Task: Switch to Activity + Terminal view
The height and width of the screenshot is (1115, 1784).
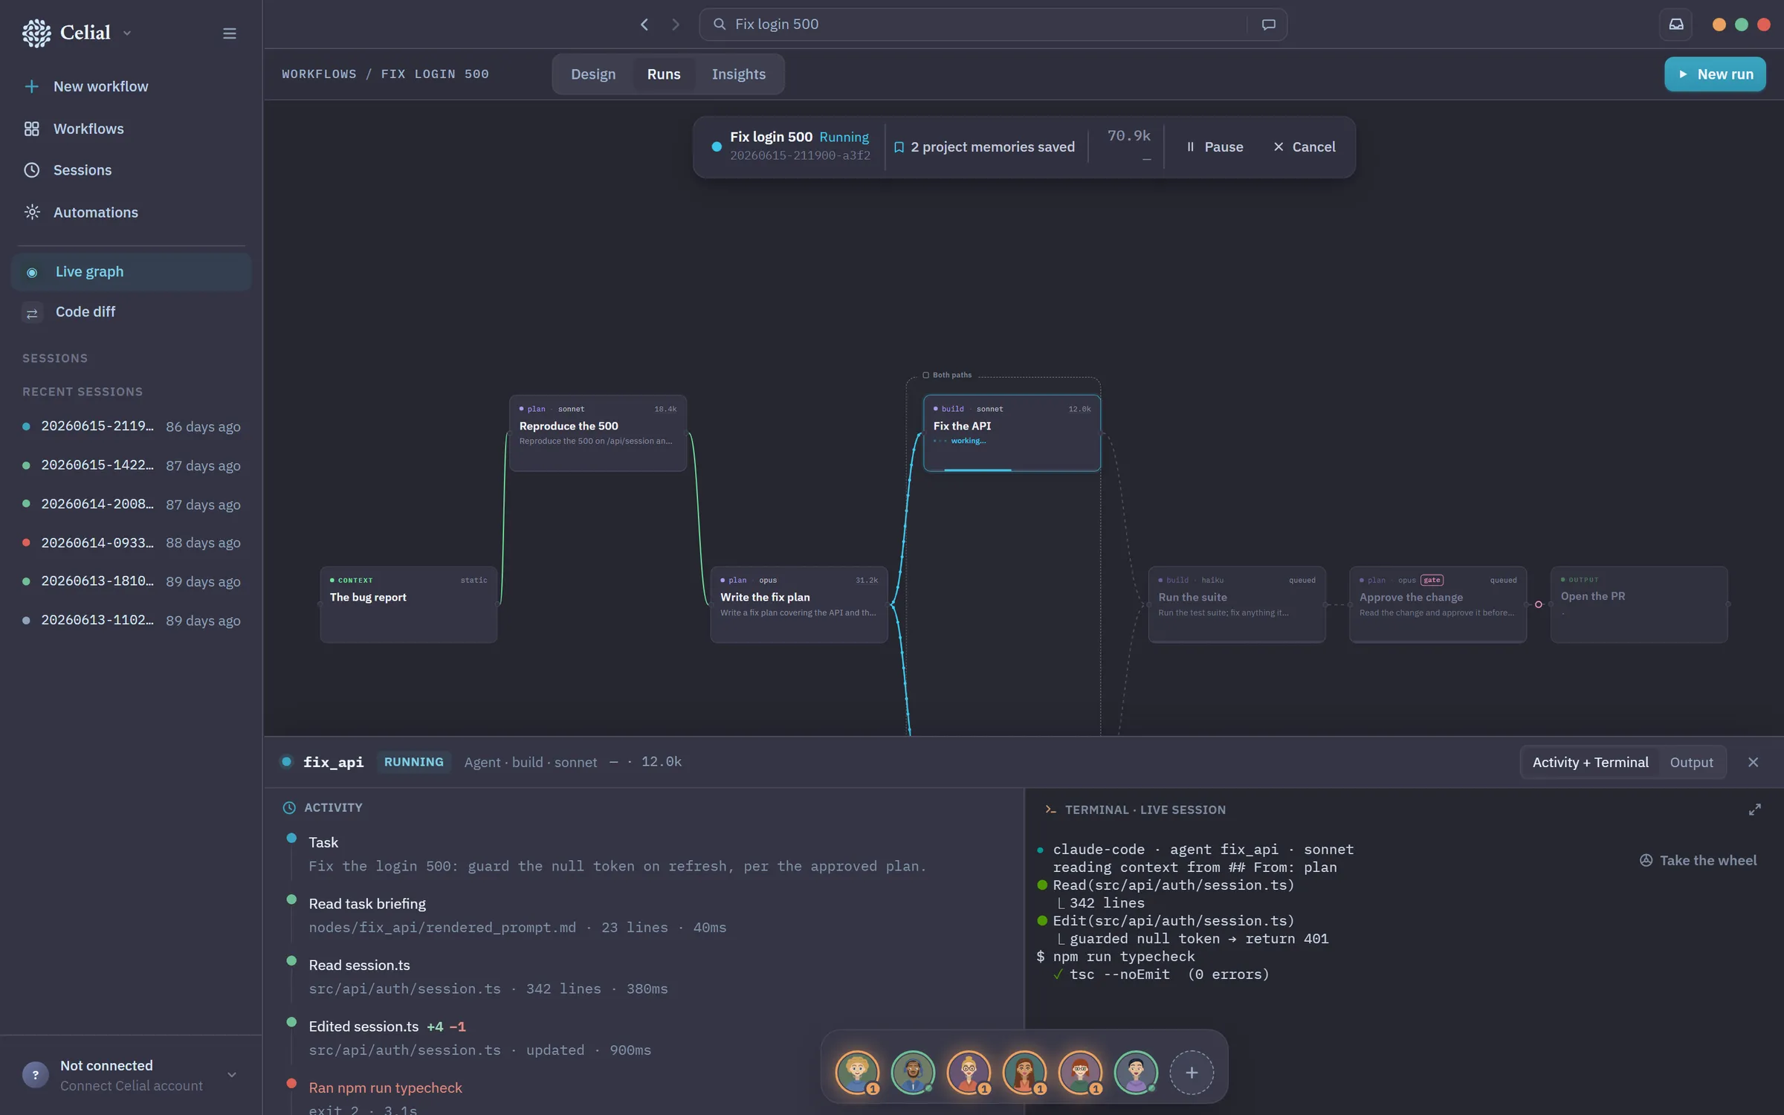Action: (x=1590, y=762)
